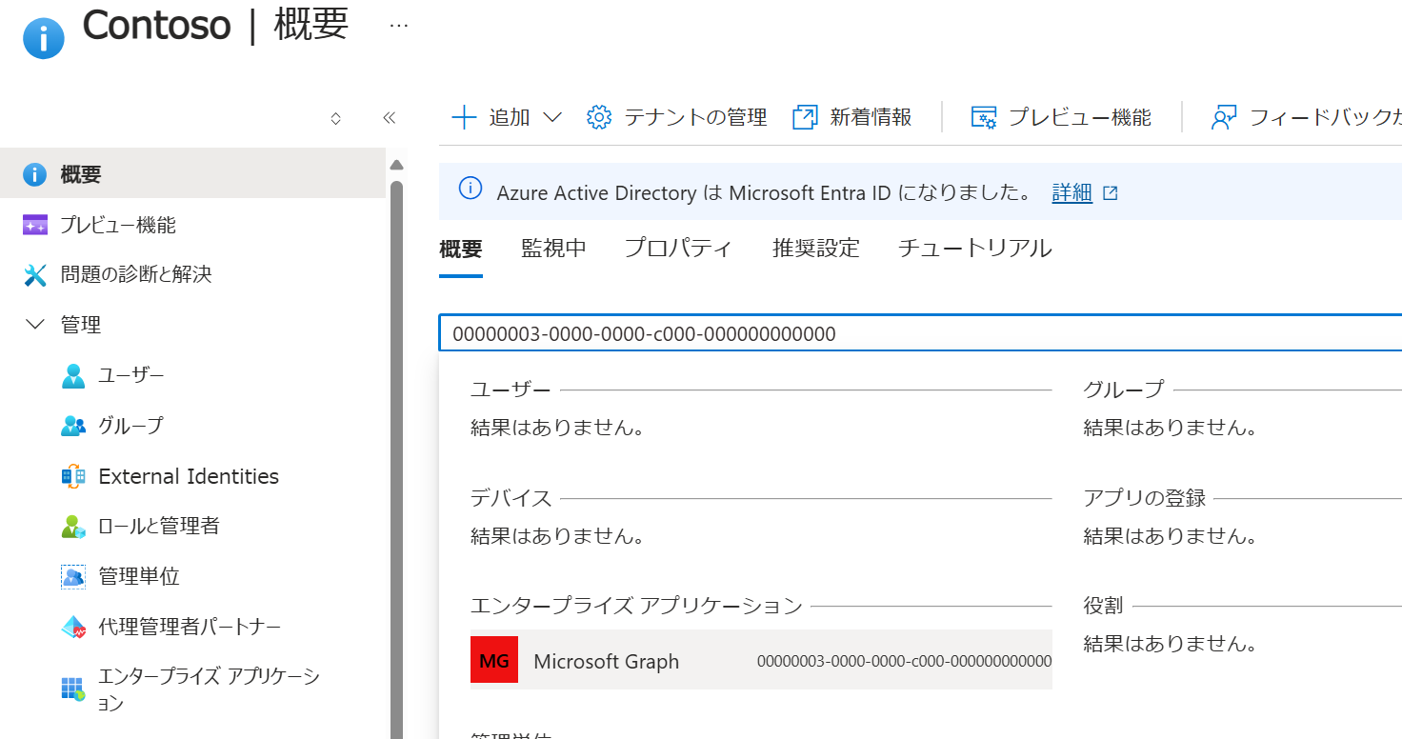Collapse the sidebar with double chevron
The height and width of the screenshot is (739, 1402).
(x=389, y=118)
